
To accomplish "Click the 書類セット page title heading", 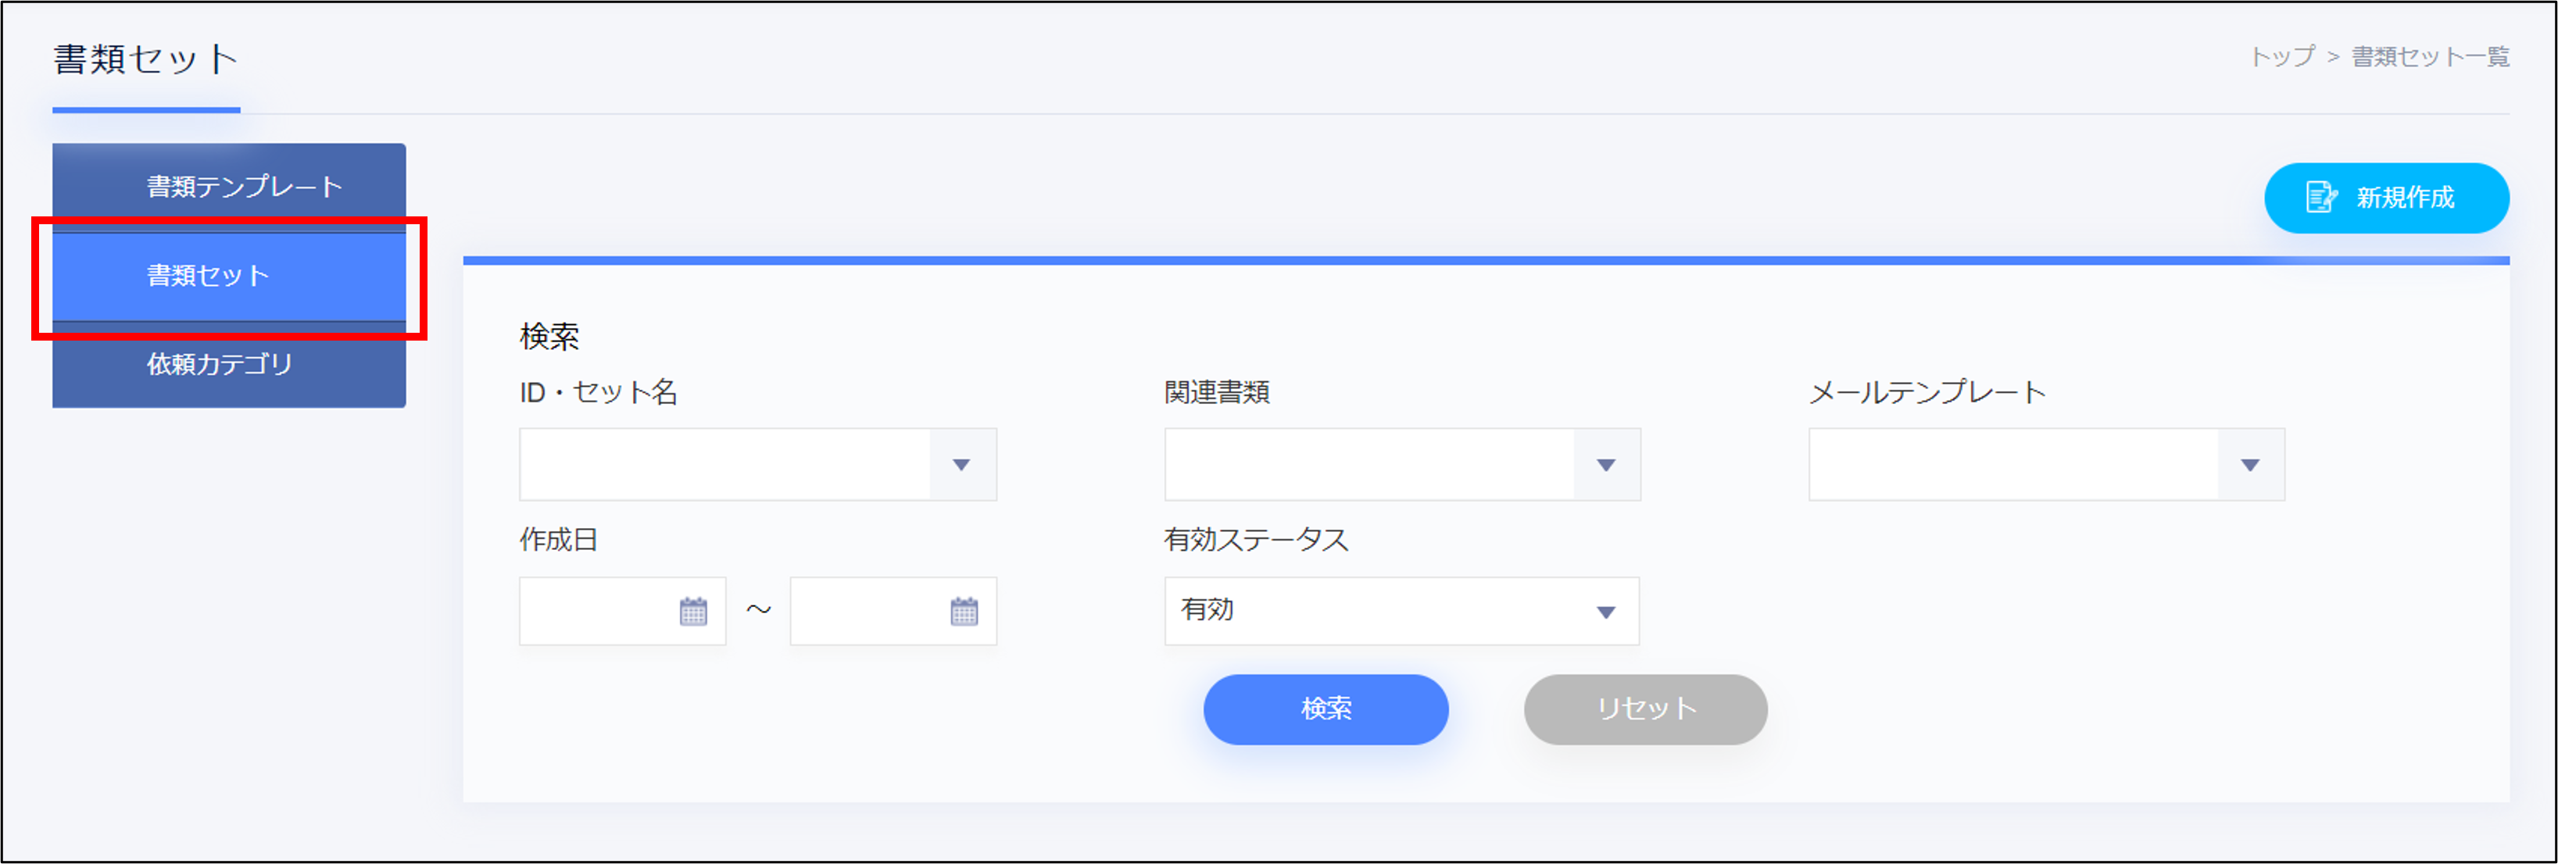I will pyautogui.click(x=146, y=59).
